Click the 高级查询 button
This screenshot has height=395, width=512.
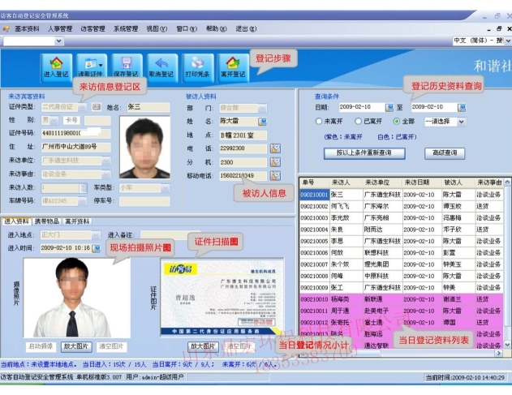[445, 152]
